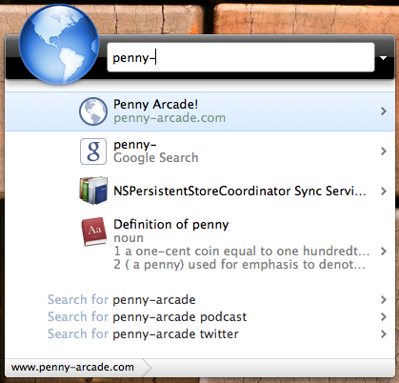Click the Google search g icon
This screenshot has width=399, height=383.
93,151
